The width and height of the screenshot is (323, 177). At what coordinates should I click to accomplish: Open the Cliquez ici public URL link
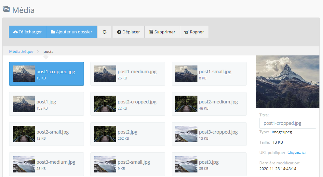click(296, 152)
